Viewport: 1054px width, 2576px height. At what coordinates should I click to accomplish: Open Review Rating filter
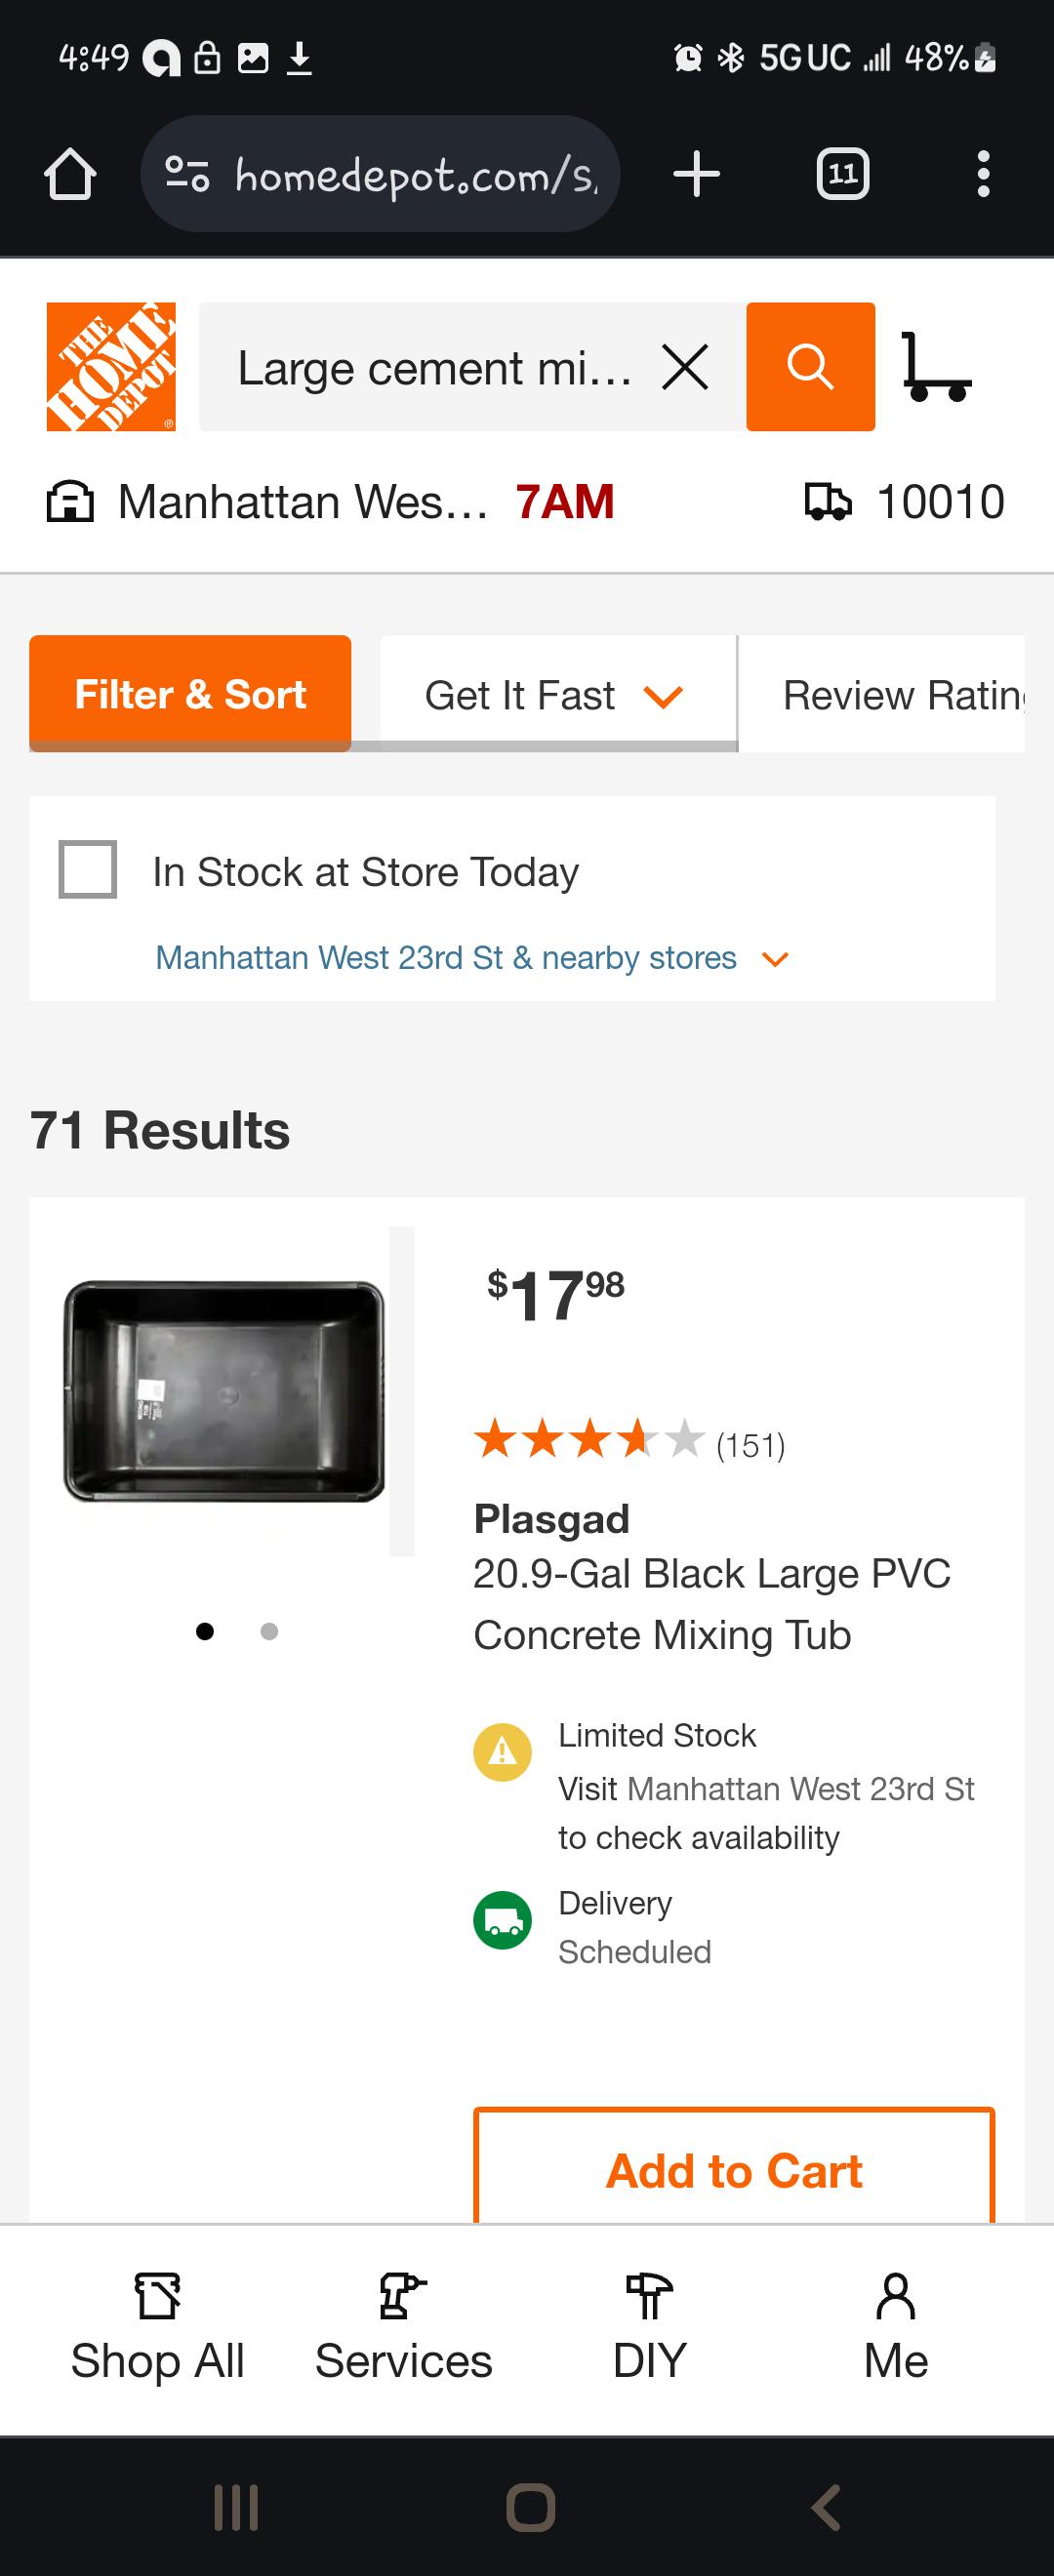[900, 695]
